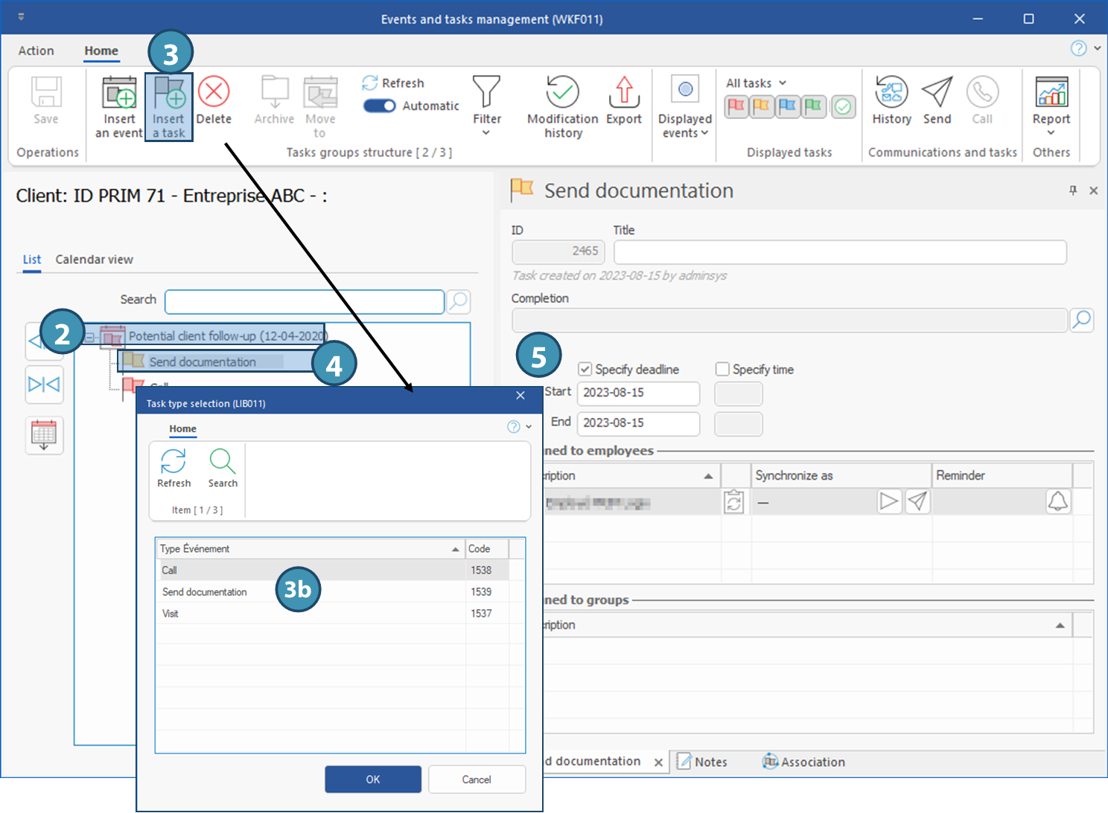Switch to Calendar view tab
Image resolution: width=1108 pixels, height=813 pixels.
pos(94,260)
